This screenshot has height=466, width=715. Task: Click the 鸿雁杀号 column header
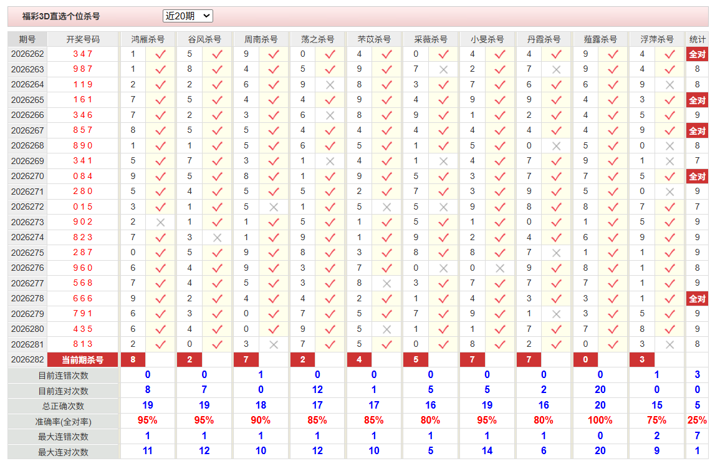tap(148, 39)
